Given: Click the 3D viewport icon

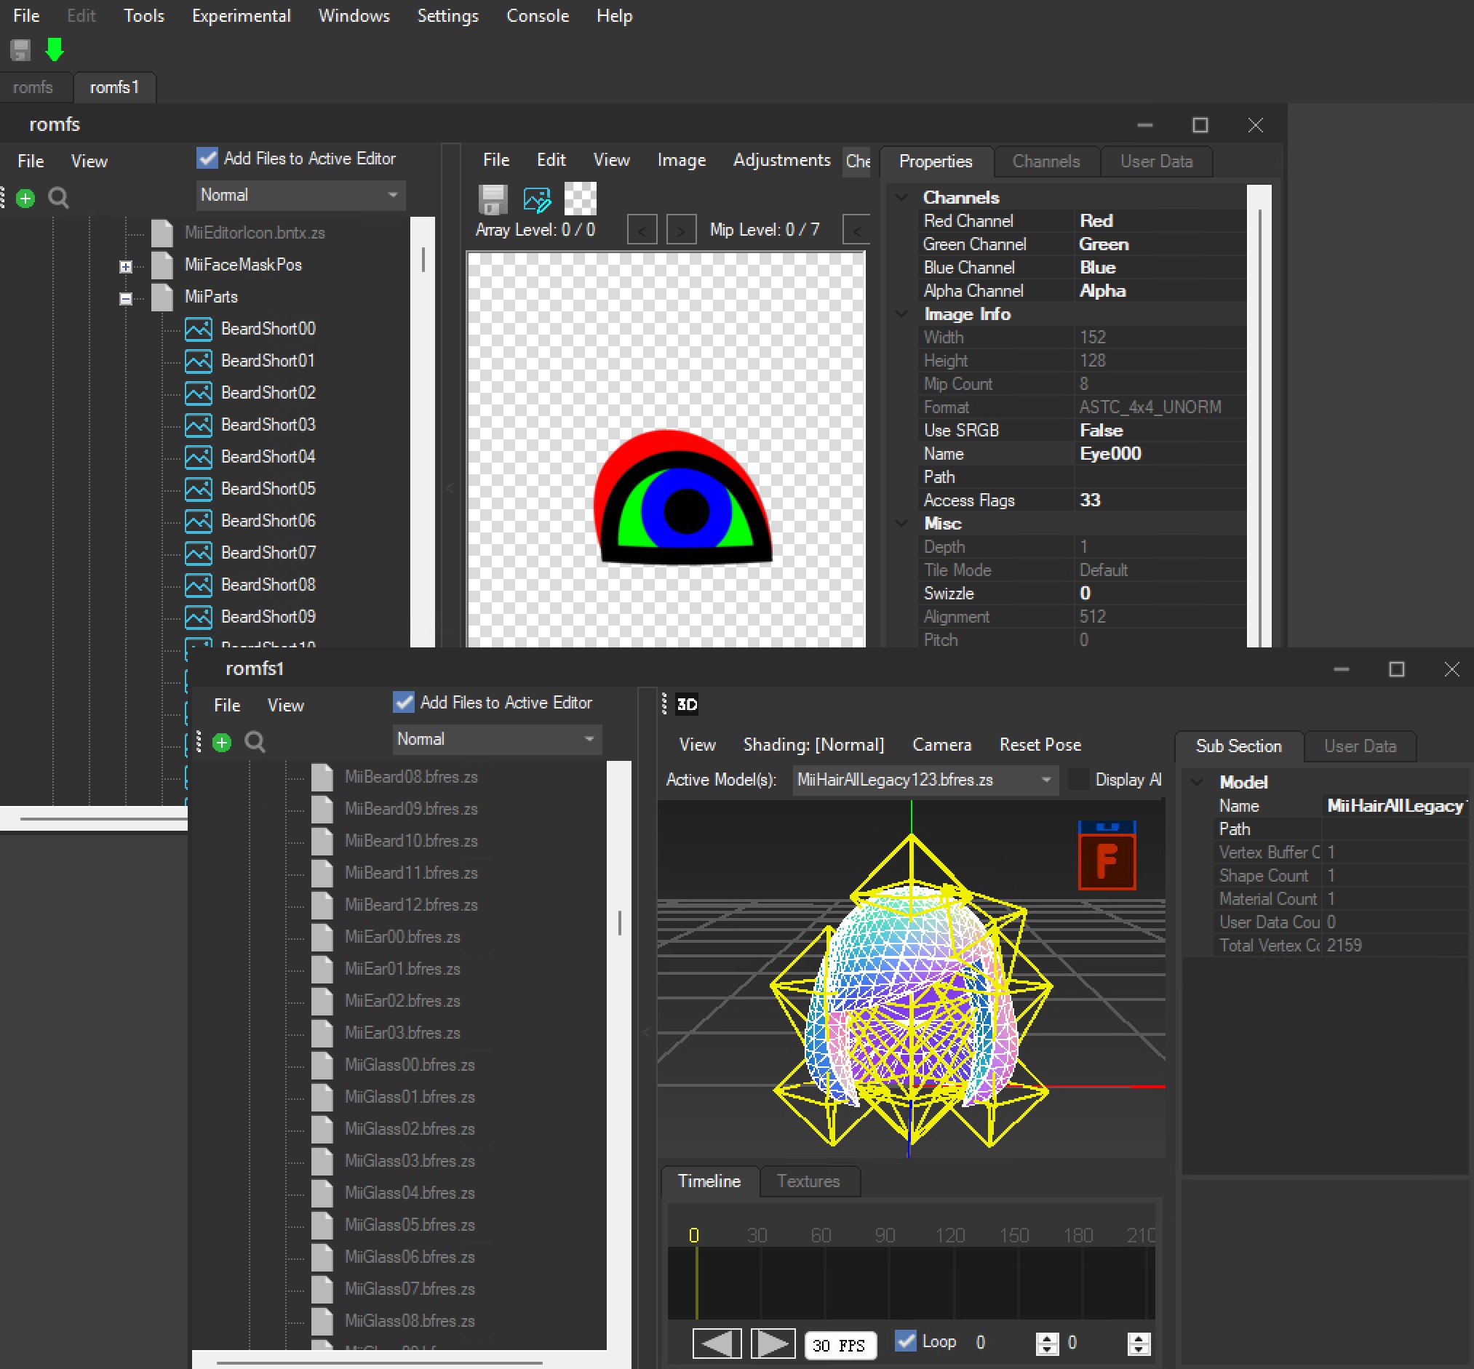Looking at the screenshot, I should [x=687, y=703].
